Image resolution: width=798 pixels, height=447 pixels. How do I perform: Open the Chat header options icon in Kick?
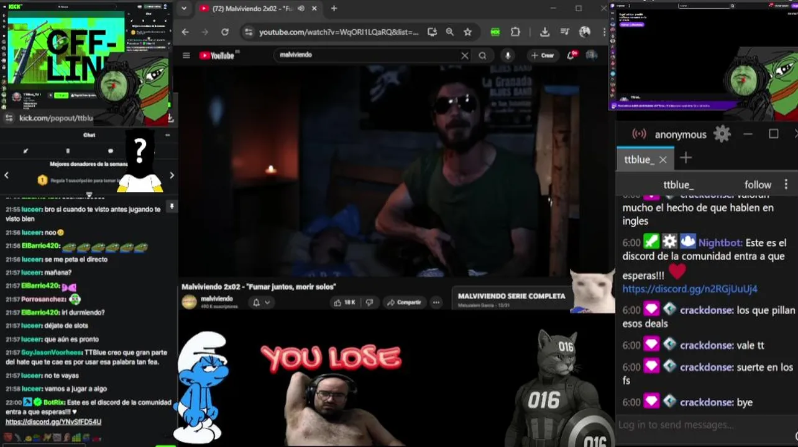tap(167, 135)
